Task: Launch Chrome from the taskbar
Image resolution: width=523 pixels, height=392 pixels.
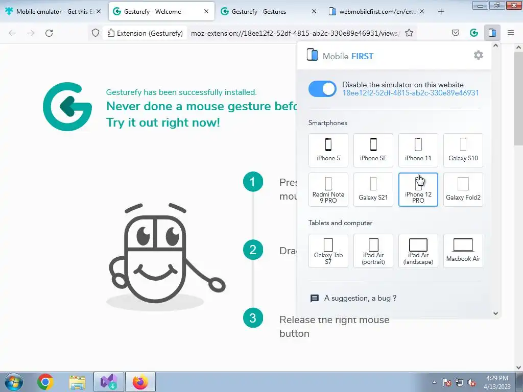Action: click(x=45, y=382)
